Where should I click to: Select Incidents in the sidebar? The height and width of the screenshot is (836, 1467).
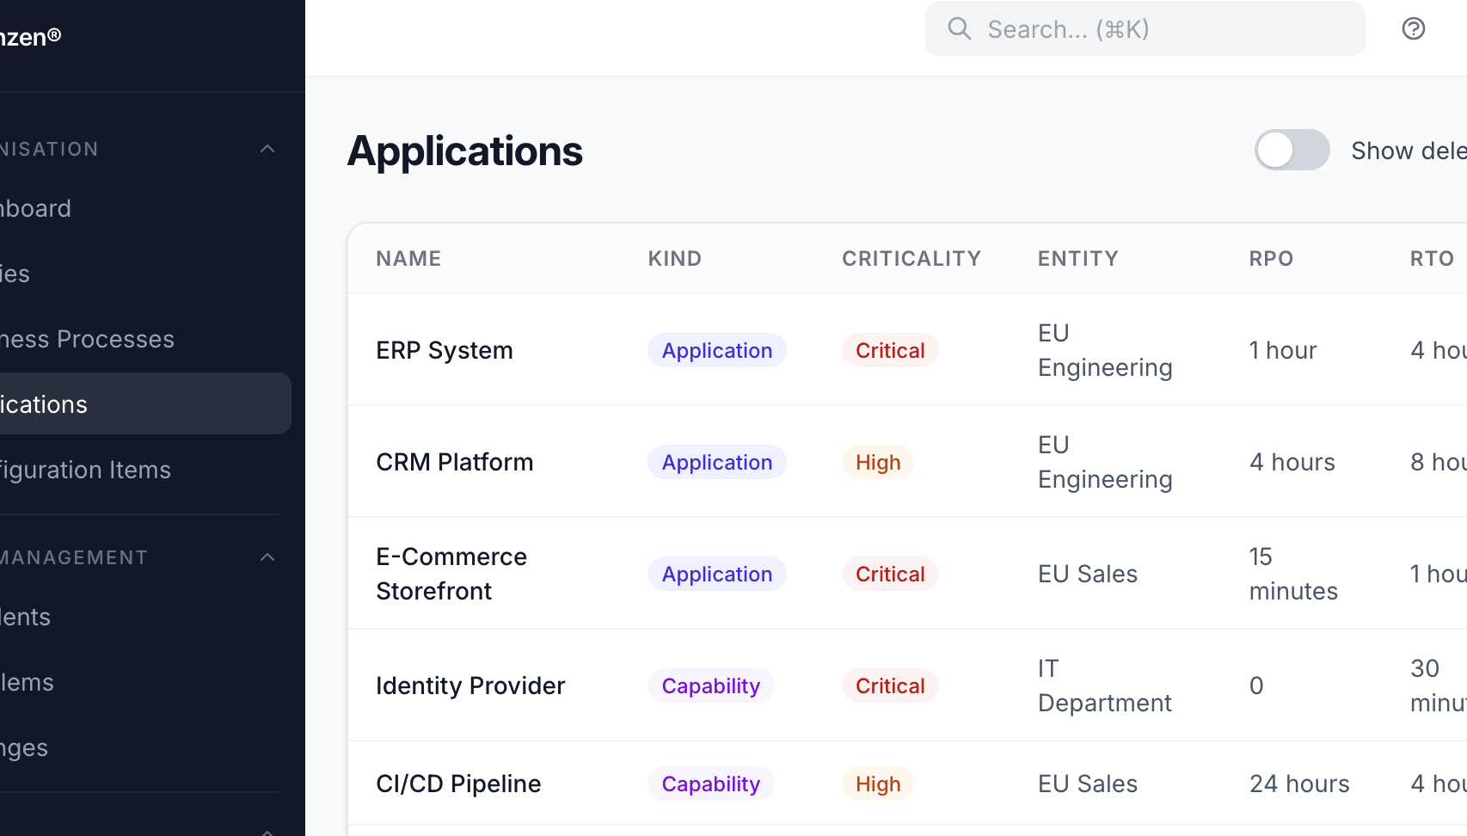click(26, 617)
